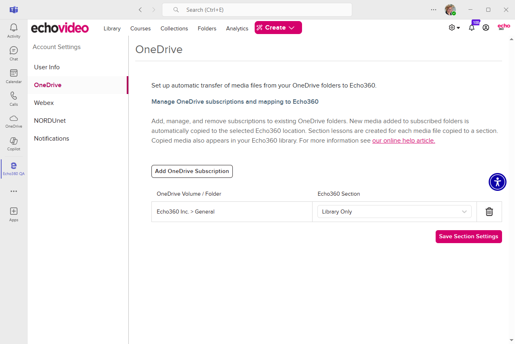Select the Echo360 QA app icon
This screenshot has height=344, width=515.
pos(14,169)
